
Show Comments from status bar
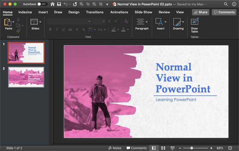tap(137, 148)
